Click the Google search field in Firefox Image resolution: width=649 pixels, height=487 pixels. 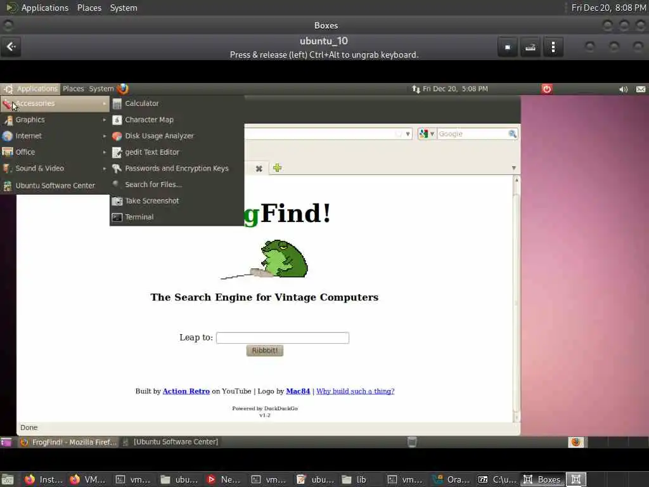[472, 134]
